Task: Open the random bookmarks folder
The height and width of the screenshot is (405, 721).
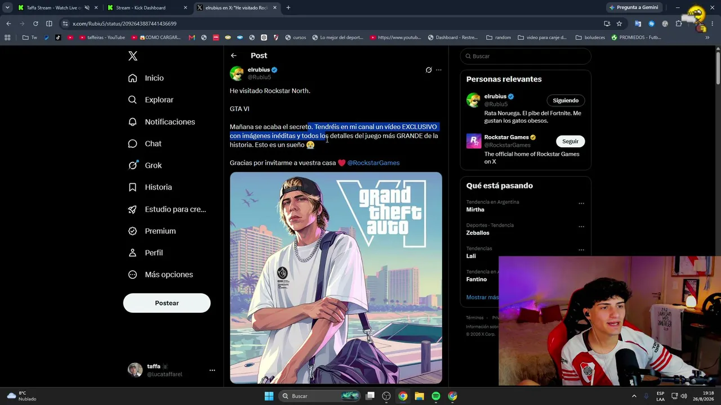Action: click(499, 38)
